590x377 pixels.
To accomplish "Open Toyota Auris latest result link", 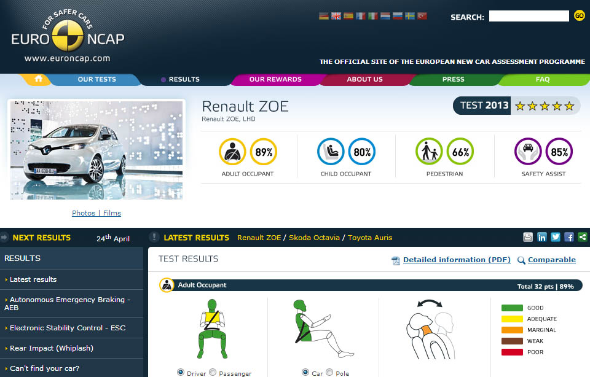I will coord(370,238).
